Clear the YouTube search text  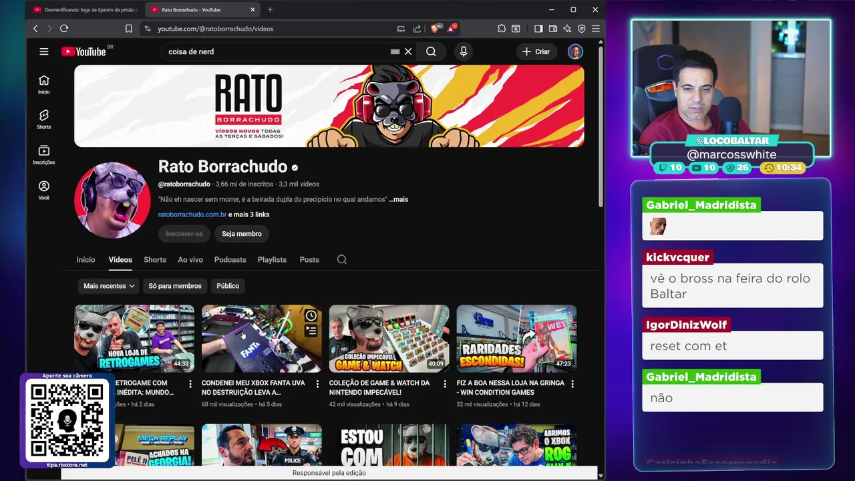(x=408, y=51)
